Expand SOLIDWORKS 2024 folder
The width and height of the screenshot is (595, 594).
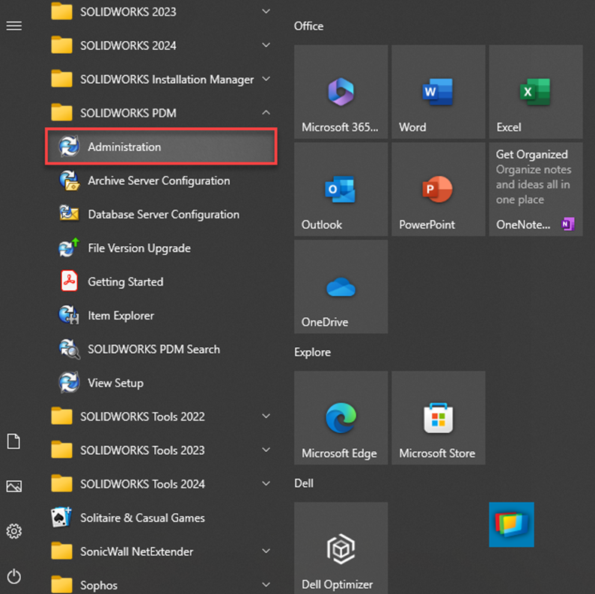[161, 46]
